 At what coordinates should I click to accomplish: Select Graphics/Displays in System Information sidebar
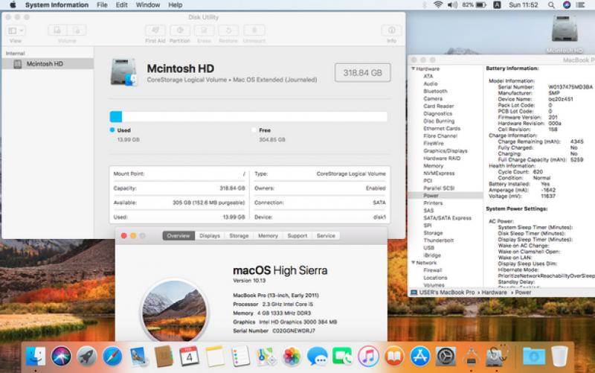tap(446, 151)
